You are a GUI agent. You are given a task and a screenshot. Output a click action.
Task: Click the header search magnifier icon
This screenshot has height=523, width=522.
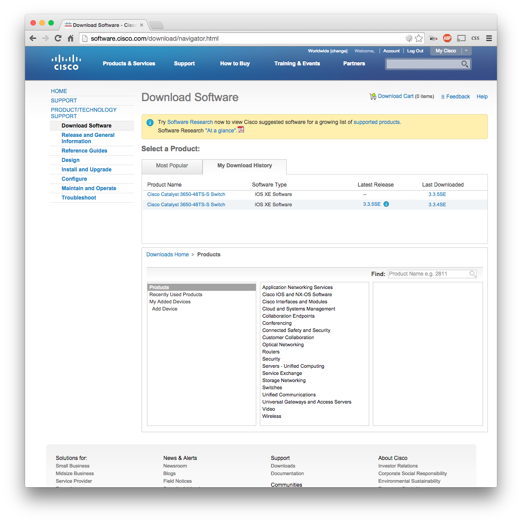tap(465, 64)
